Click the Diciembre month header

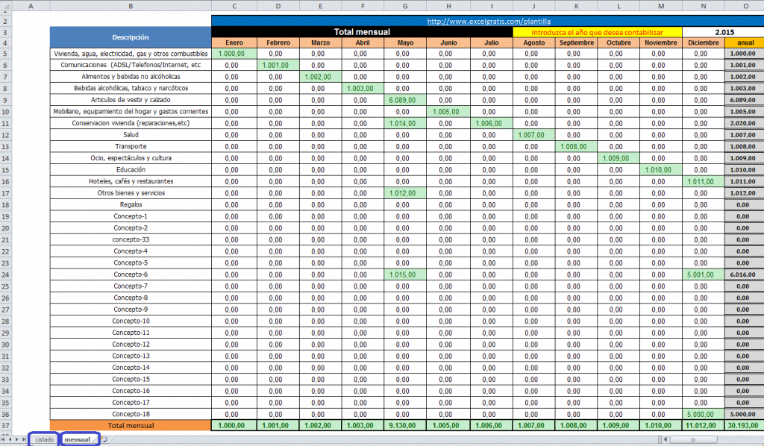(703, 43)
